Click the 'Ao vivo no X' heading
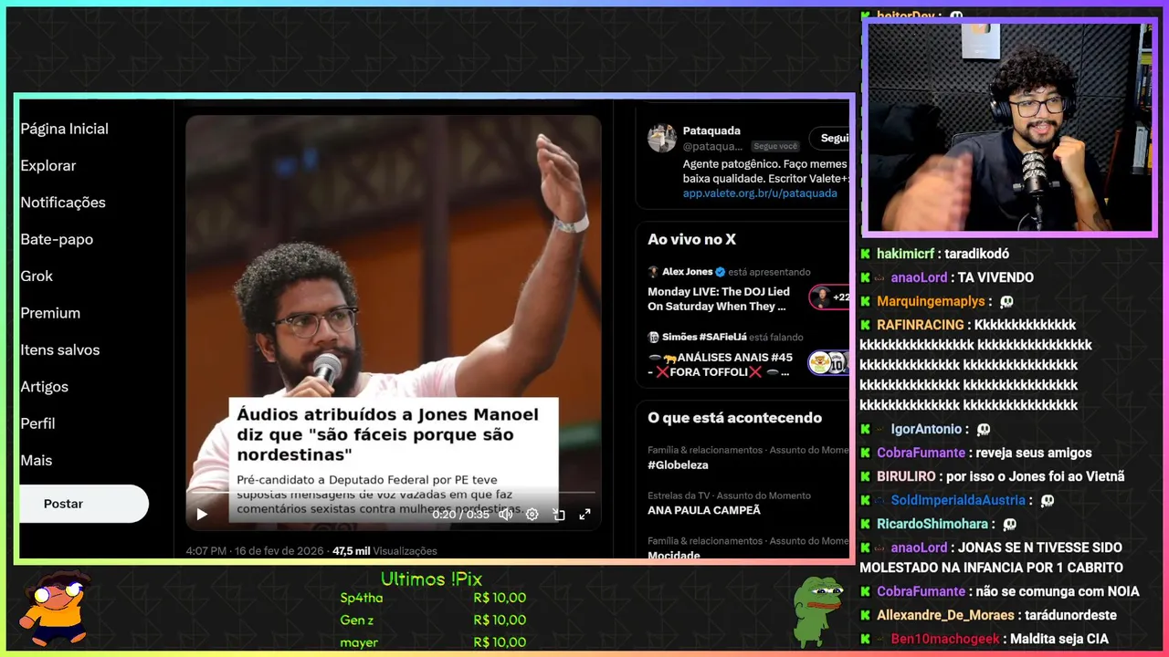Viewport: 1169px width, 657px height. coord(691,239)
